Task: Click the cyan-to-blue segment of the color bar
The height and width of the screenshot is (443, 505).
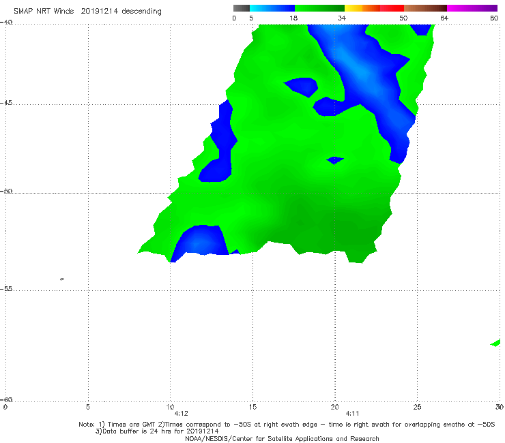Action: click(x=272, y=8)
